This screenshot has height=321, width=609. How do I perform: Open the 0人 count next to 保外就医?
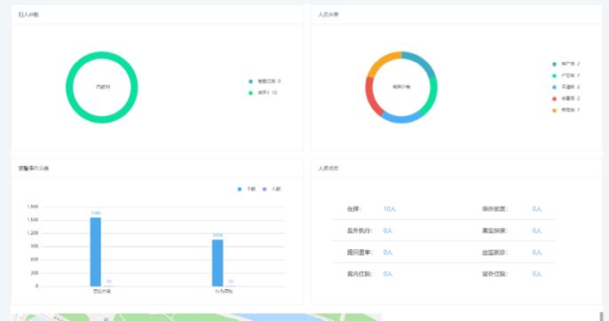(x=537, y=208)
